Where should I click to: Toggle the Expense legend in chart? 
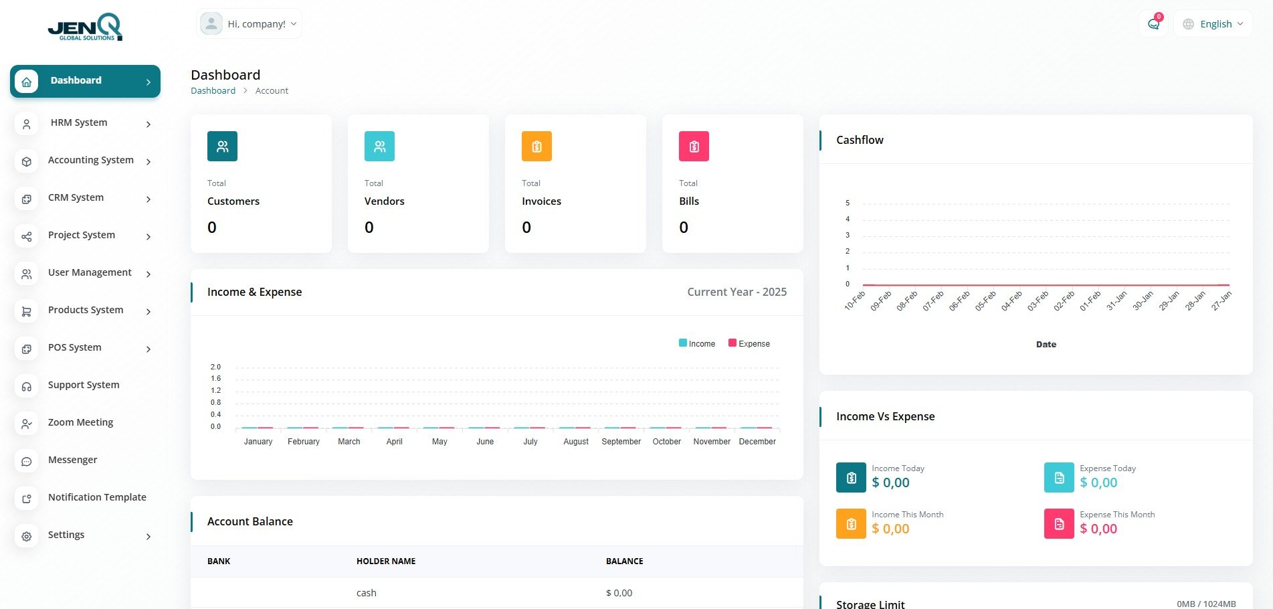(x=749, y=343)
